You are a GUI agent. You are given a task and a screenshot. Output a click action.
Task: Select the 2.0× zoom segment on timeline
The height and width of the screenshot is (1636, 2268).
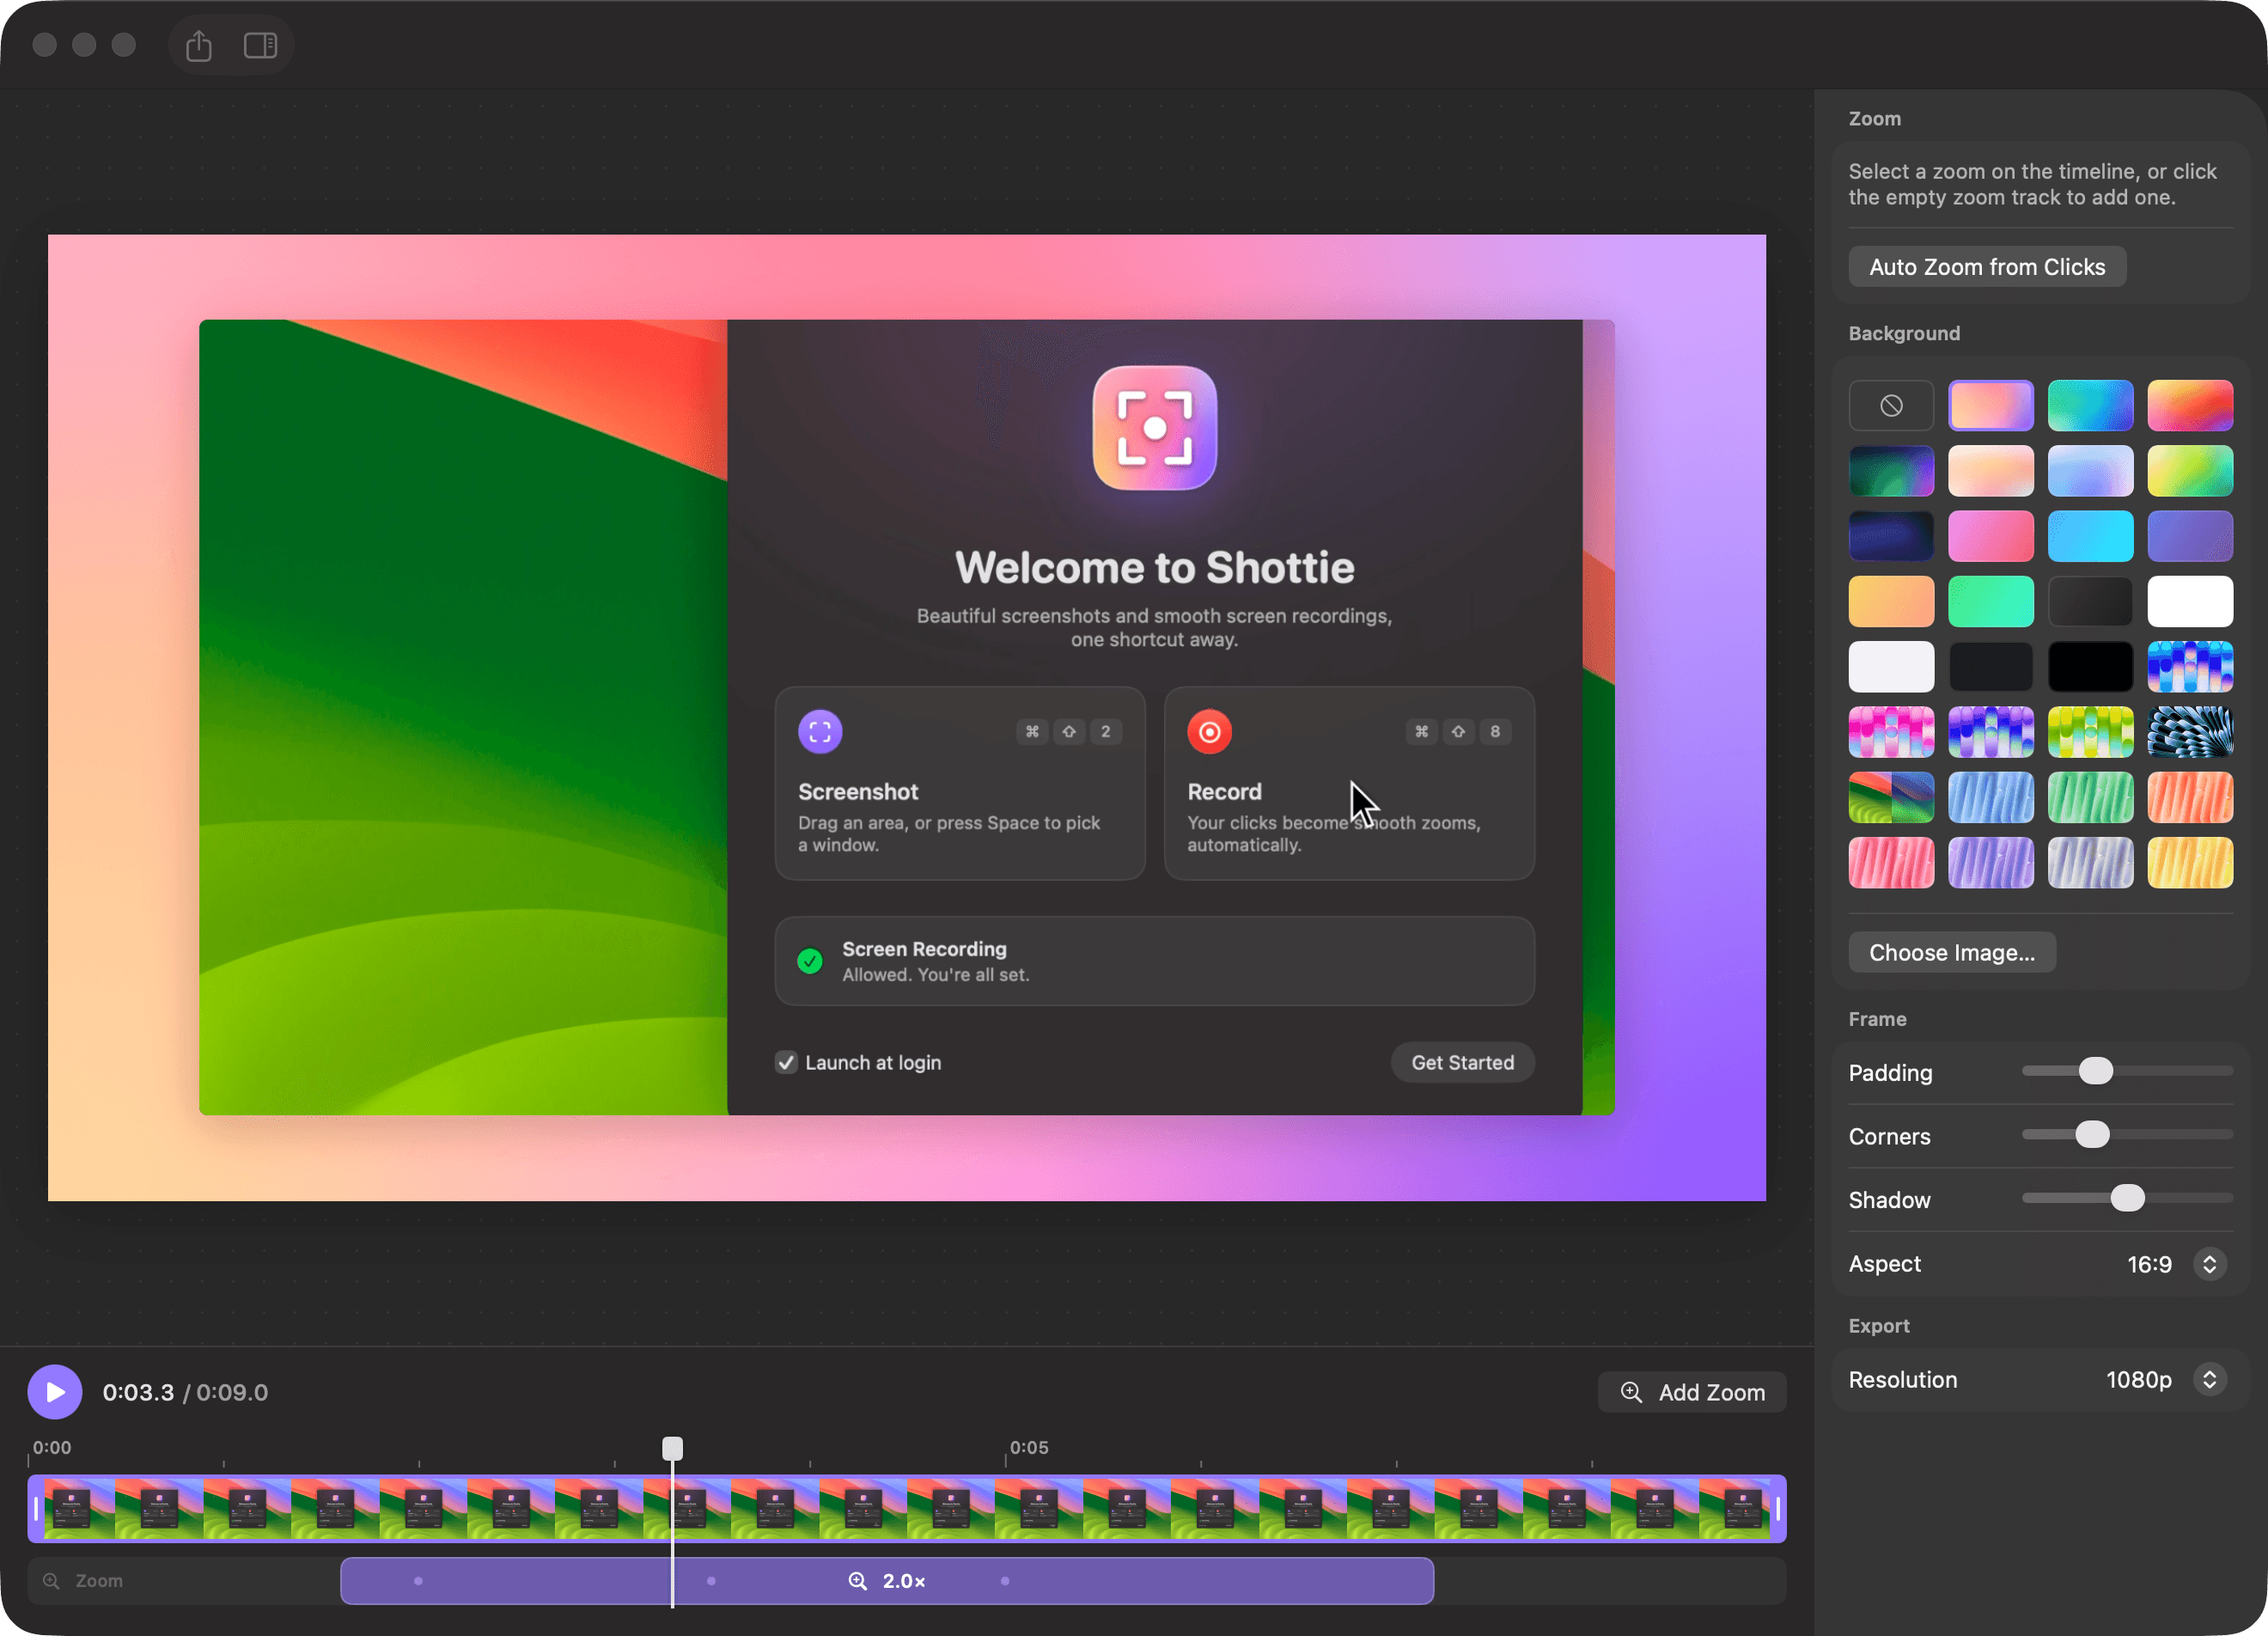pyautogui.click(x=887, y=1581)
